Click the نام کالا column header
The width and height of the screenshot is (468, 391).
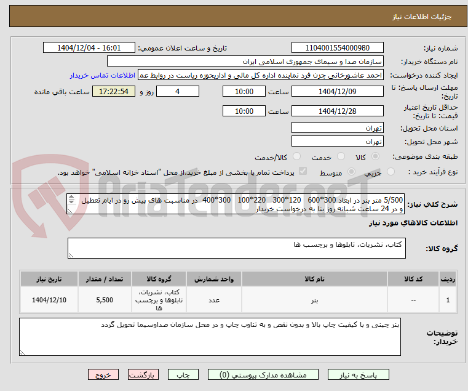pos(314,279)
